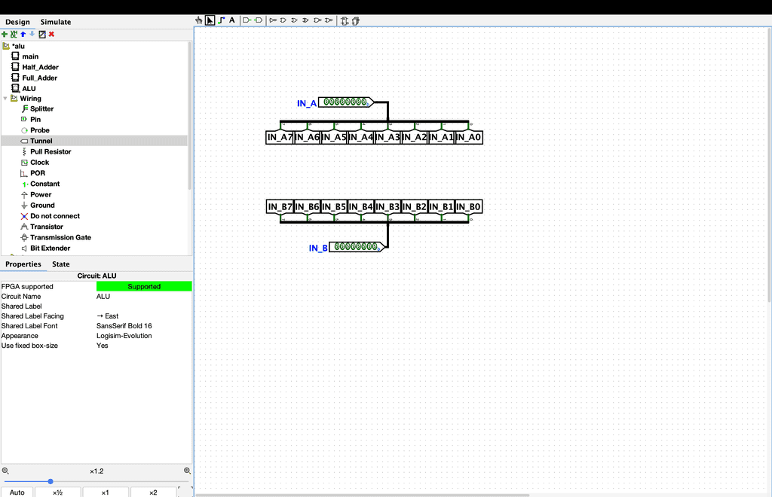Click the IN_A input pin on canvas
The height and width of the screenshot is (497, 772).
pos(345,102)
